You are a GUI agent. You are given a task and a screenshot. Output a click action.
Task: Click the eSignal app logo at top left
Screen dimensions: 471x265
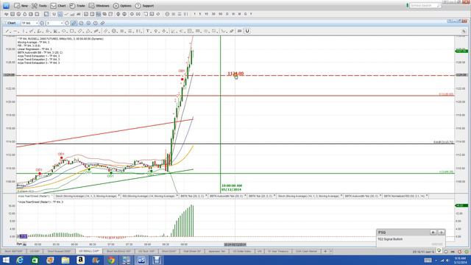(x=6, y=6)
